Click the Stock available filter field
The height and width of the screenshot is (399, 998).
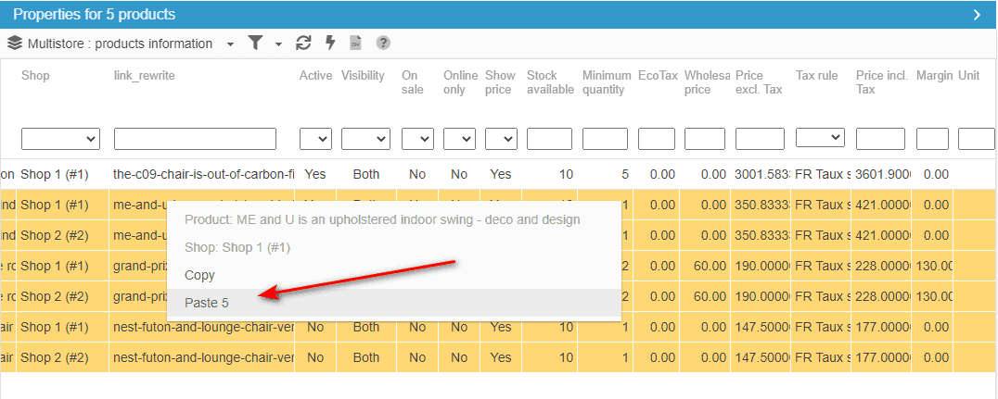(x=549, y=139)
